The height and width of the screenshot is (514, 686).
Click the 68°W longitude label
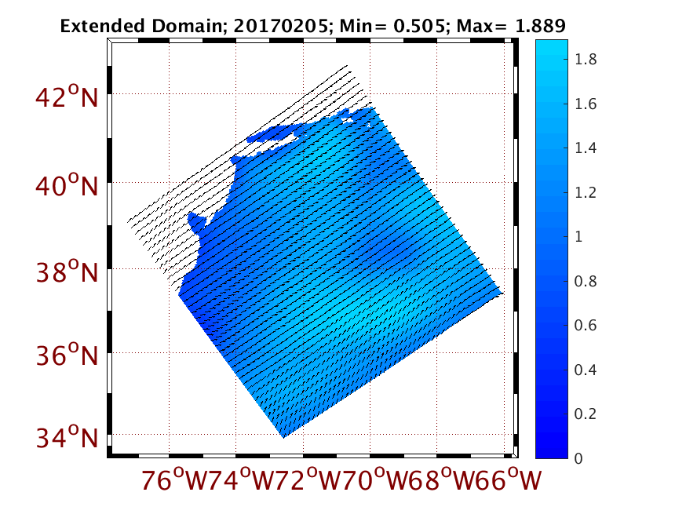[x=442, y=479]
